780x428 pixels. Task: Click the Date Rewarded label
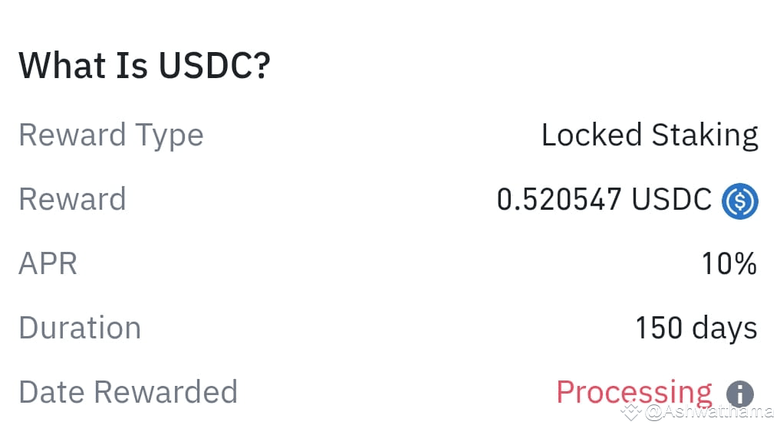click(128, 392)
